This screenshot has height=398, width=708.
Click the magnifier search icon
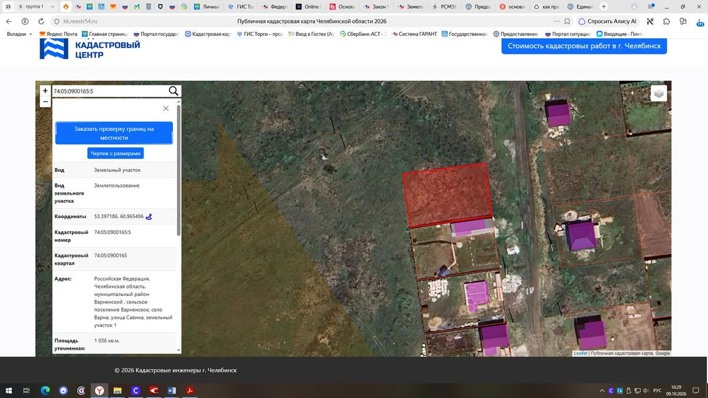click(173, 91)
